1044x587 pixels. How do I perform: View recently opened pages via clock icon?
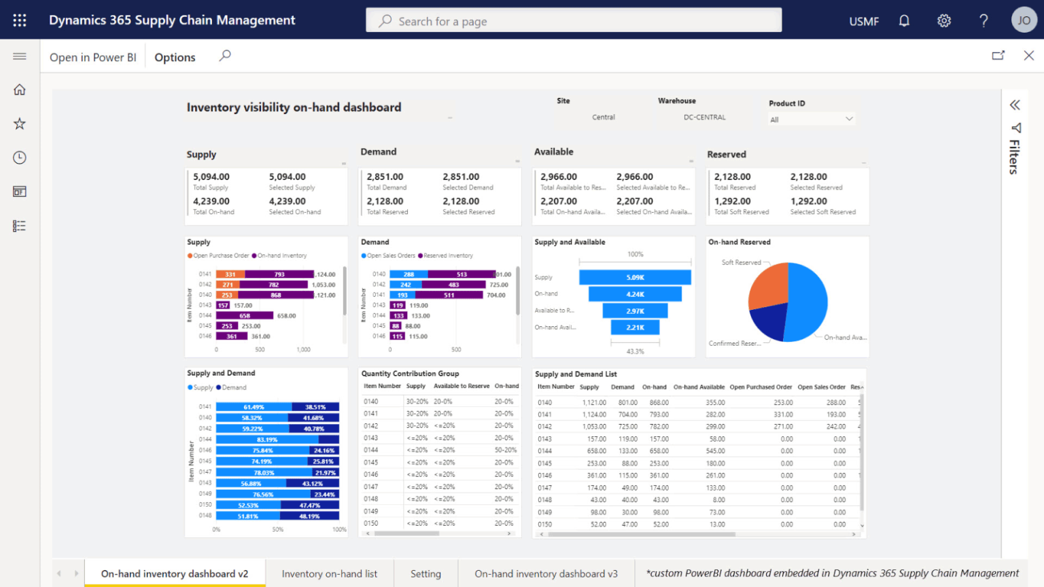[19, 157]
